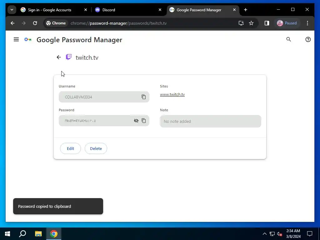Close the Discord tab

click(160, 10)
